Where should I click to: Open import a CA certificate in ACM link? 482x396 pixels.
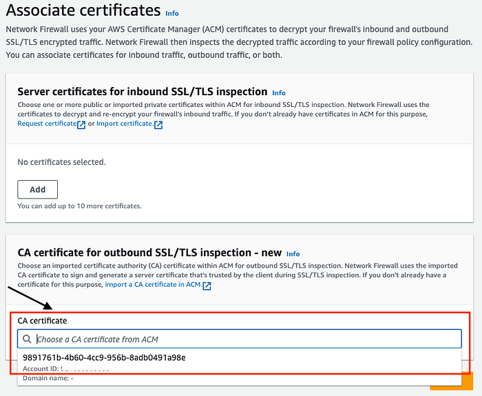click(x=154, y=284)
